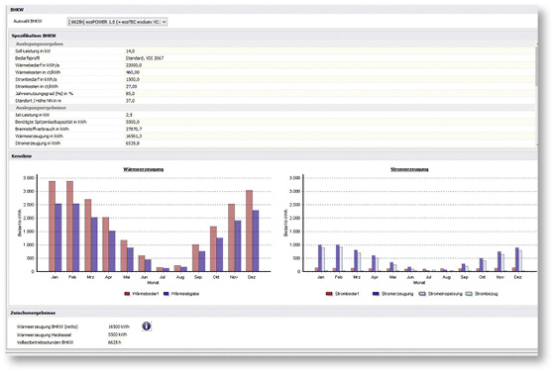Click the Stromerzeugung chart title
555x373 pixels.
(x=409, y=169)
